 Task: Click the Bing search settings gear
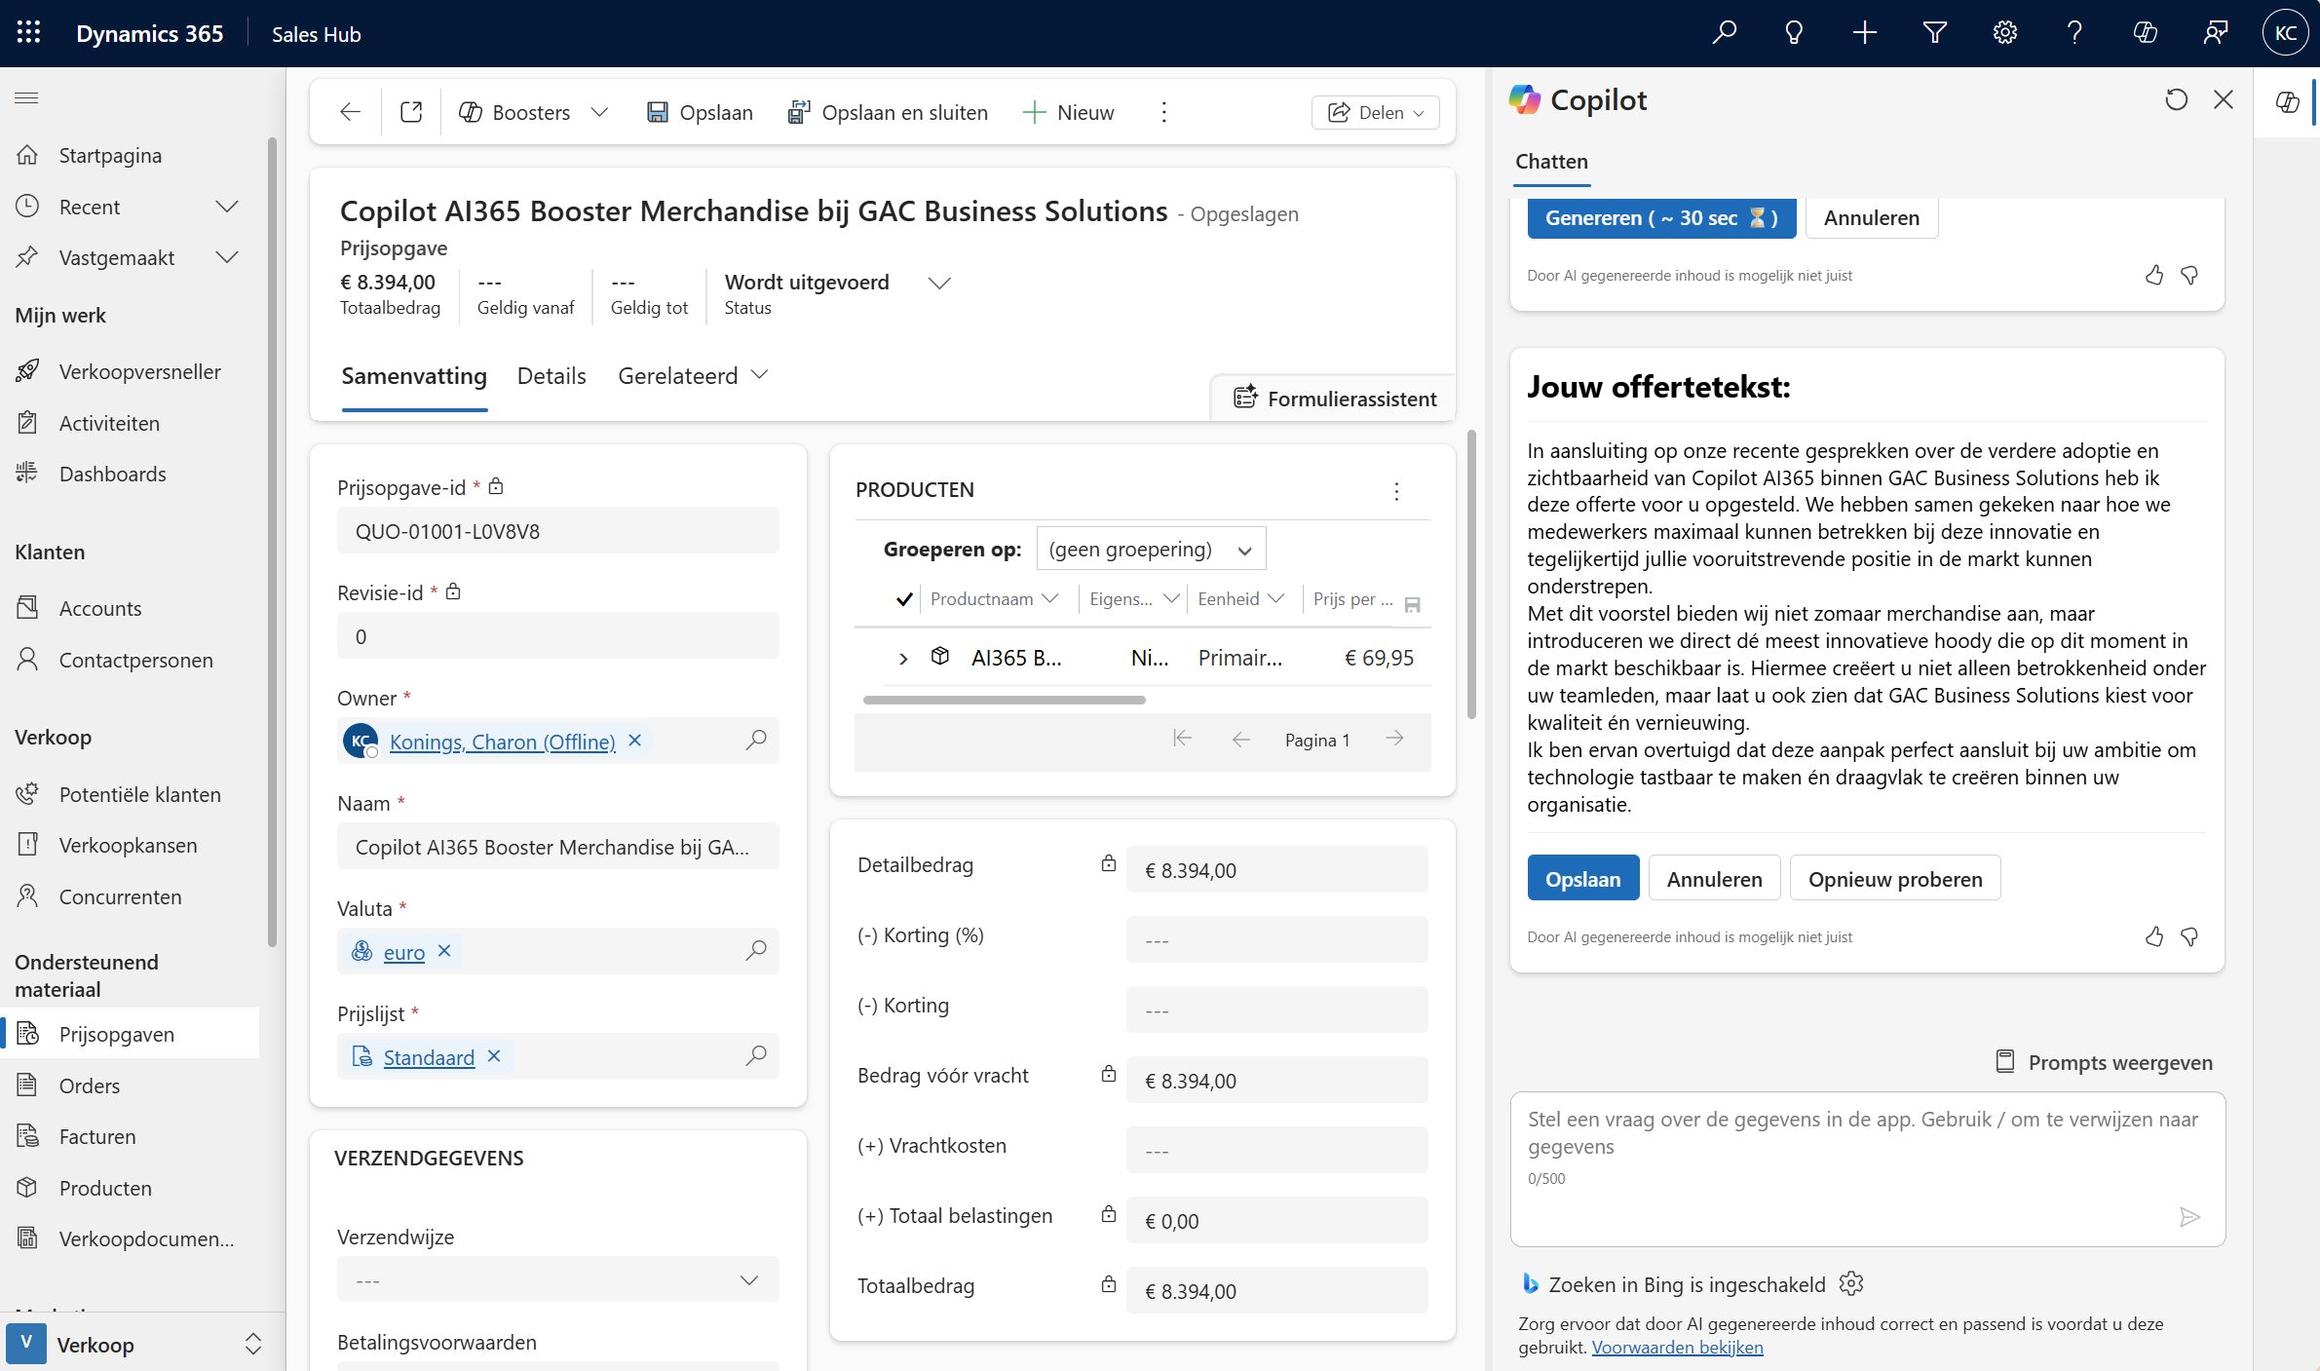[1850, 1283]
